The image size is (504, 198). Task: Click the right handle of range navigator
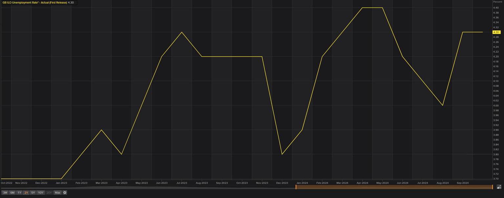493,187
